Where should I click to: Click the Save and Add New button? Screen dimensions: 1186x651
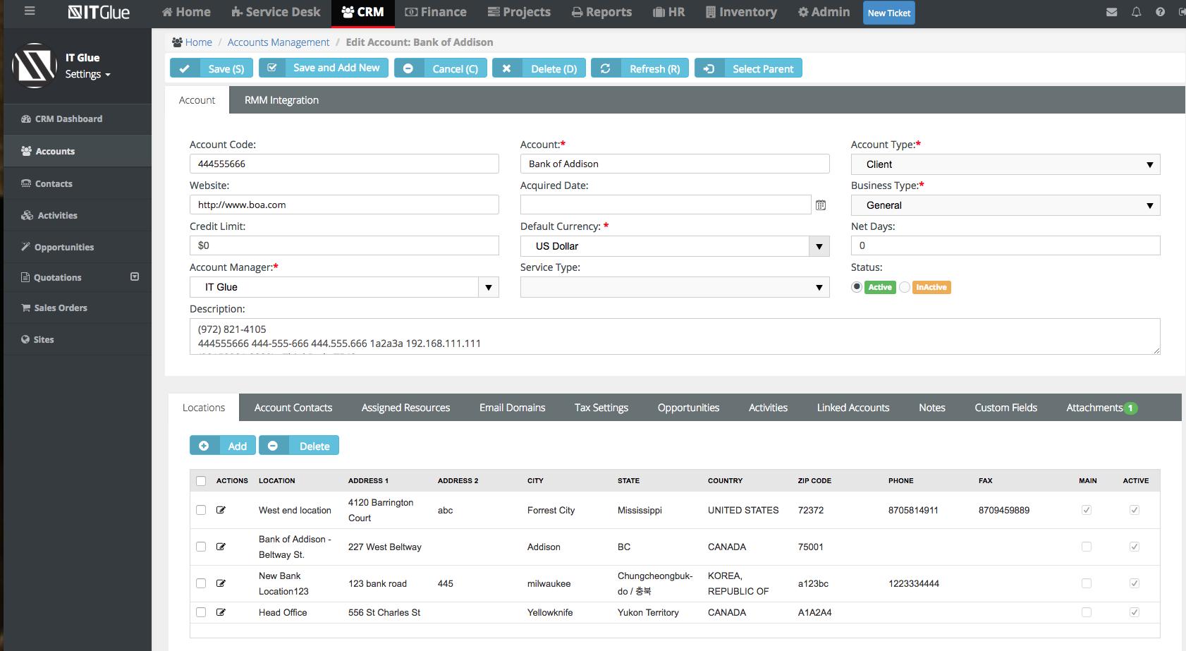(x=324, y=68)
